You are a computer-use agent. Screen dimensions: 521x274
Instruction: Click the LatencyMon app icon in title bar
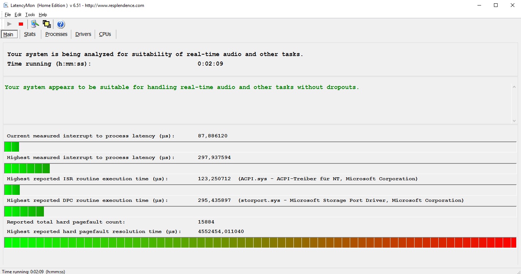tap(6, 5)
